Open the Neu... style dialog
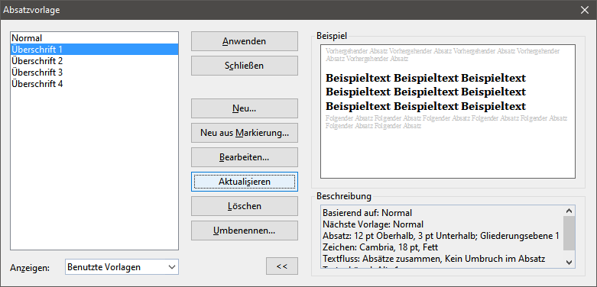 click(245, 108)
